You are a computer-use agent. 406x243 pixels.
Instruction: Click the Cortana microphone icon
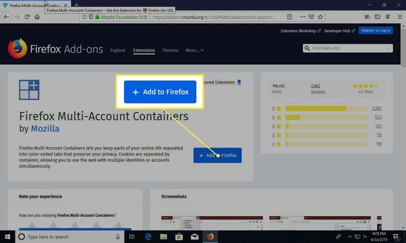[117, 237]
